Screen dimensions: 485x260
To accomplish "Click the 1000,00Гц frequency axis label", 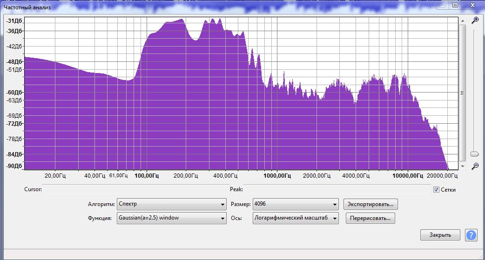I will point(277,176).
